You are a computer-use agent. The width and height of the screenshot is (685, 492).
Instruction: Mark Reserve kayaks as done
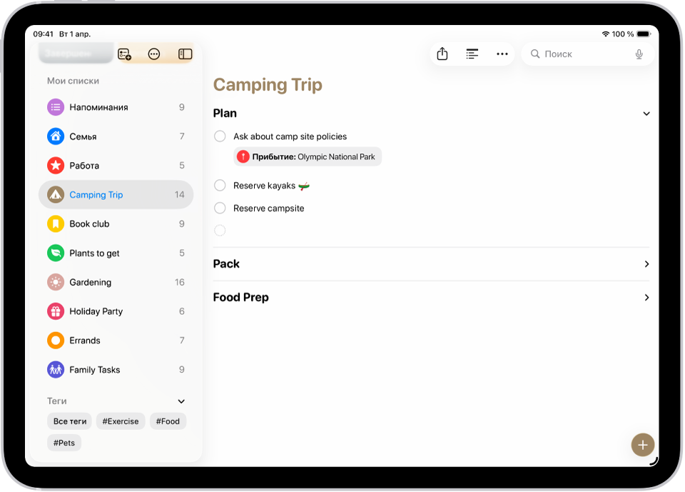[x=220, y=186]
